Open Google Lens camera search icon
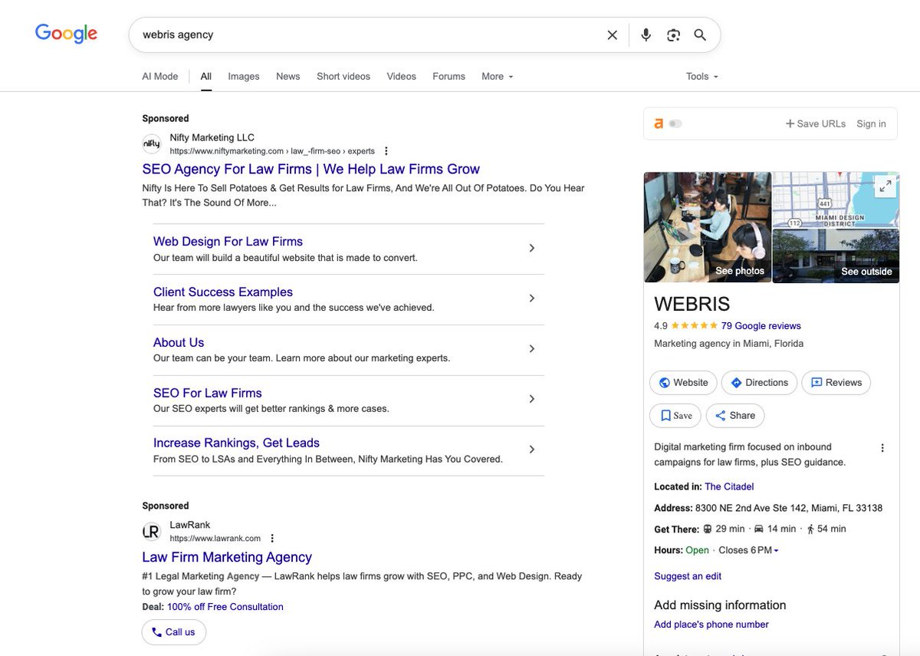The width and height of the screenshot is (920, 656). point(673,35)
